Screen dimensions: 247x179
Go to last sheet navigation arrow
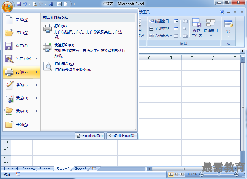[x=17, y=169]
